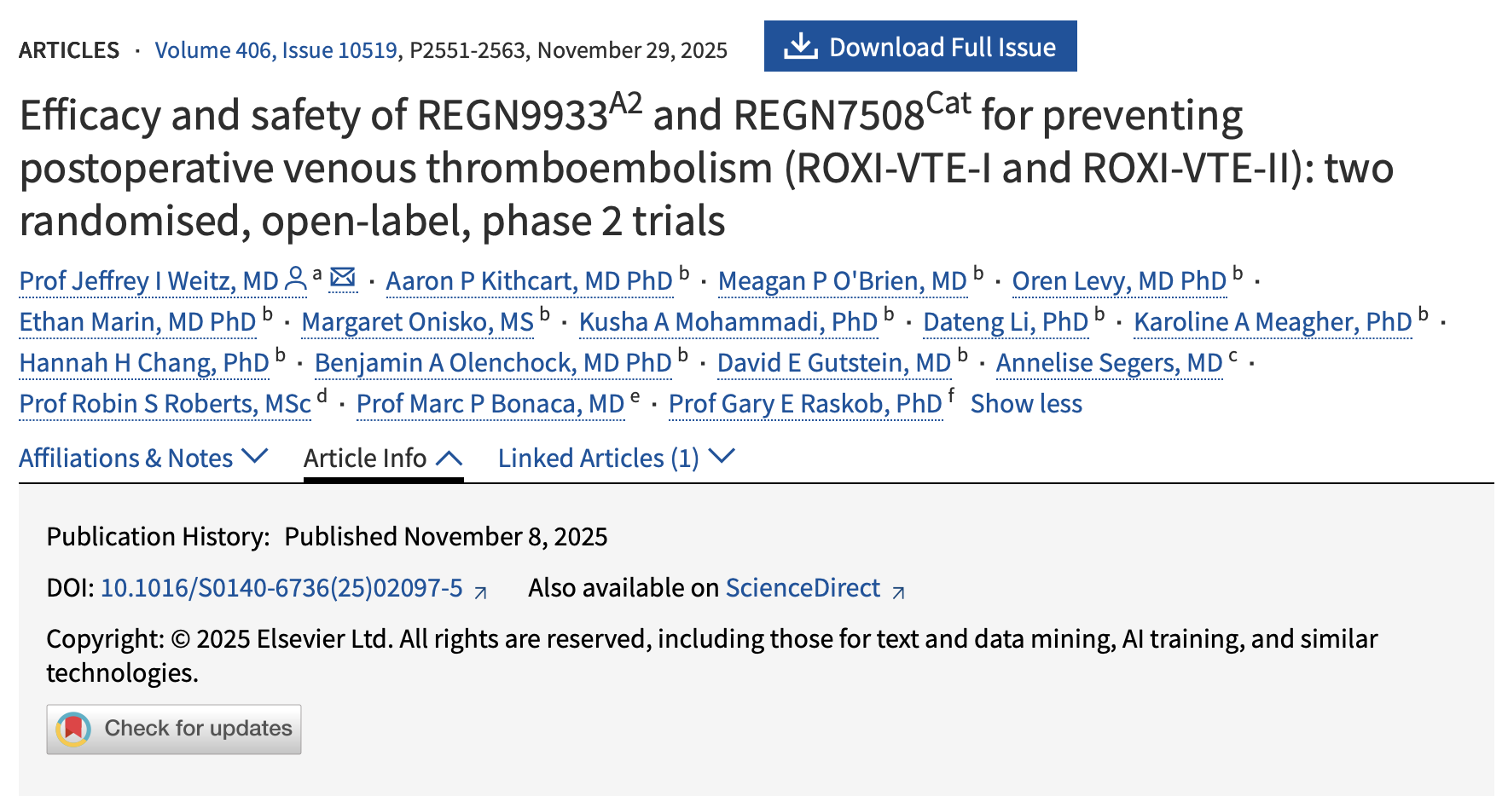This screenshot has width=1508, height=796.
Task: Collapse the author list with Show less
Action: [x=1026, y=404]
